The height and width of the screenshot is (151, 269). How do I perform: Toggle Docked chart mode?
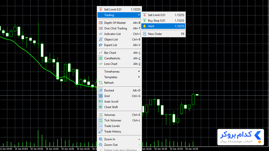tap(119, 90)
